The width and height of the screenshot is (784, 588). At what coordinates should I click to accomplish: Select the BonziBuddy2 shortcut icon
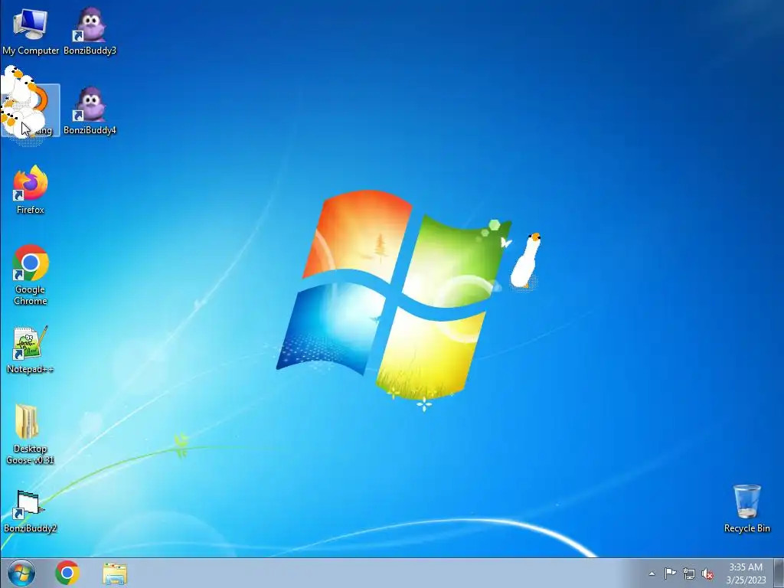pyautogui.click(x=30, y=511)
